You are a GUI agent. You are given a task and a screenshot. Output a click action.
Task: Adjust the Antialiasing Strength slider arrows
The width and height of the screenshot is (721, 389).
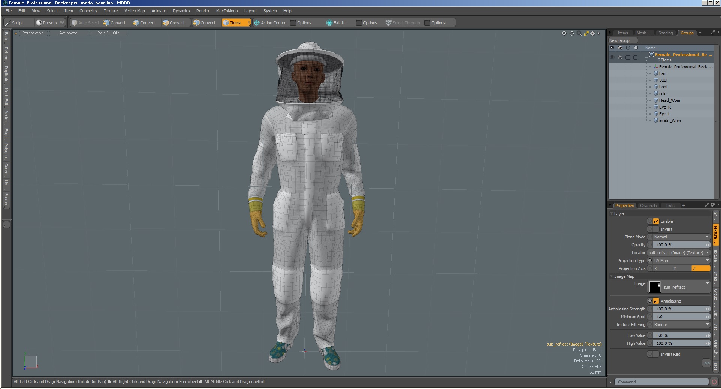(708, 309)
